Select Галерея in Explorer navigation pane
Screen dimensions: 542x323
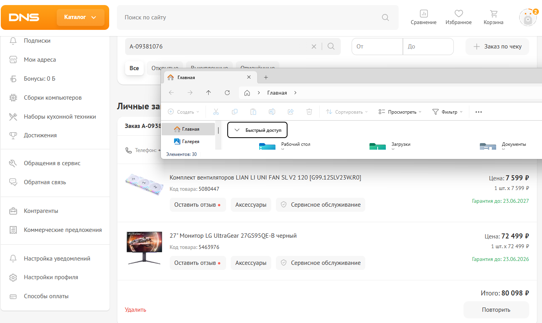pos(188,142)
